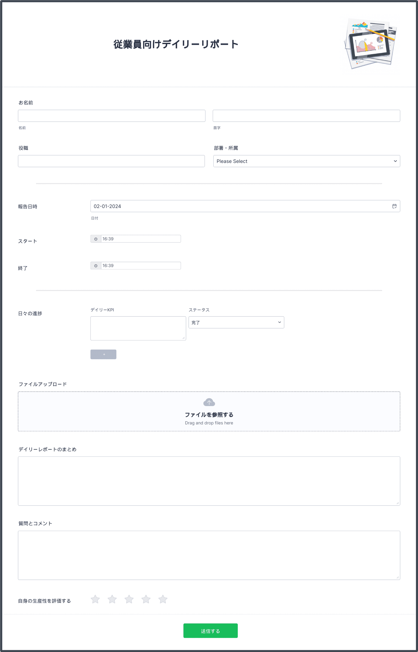
Task: Click the 日付 sublabel under date field
Action: pyautogui.click(x=94, y=218)
